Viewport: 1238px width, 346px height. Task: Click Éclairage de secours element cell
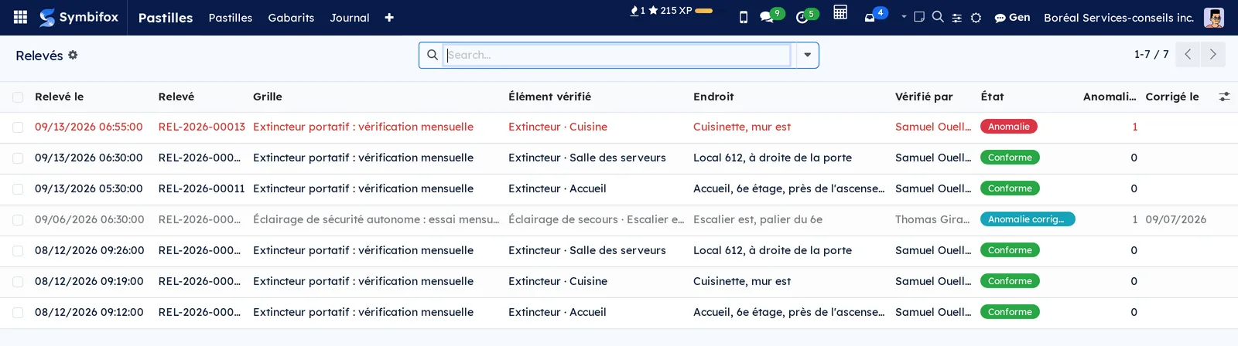(x=596, y=219)
